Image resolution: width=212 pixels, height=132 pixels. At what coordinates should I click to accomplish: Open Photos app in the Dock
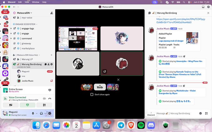(x=66, y=125)
